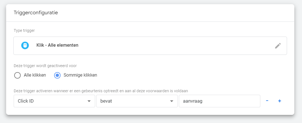Add a condition with the plus icon
The height and width of the screenshot is (123, 302).
pyautogui.click(x=280, y=101)
